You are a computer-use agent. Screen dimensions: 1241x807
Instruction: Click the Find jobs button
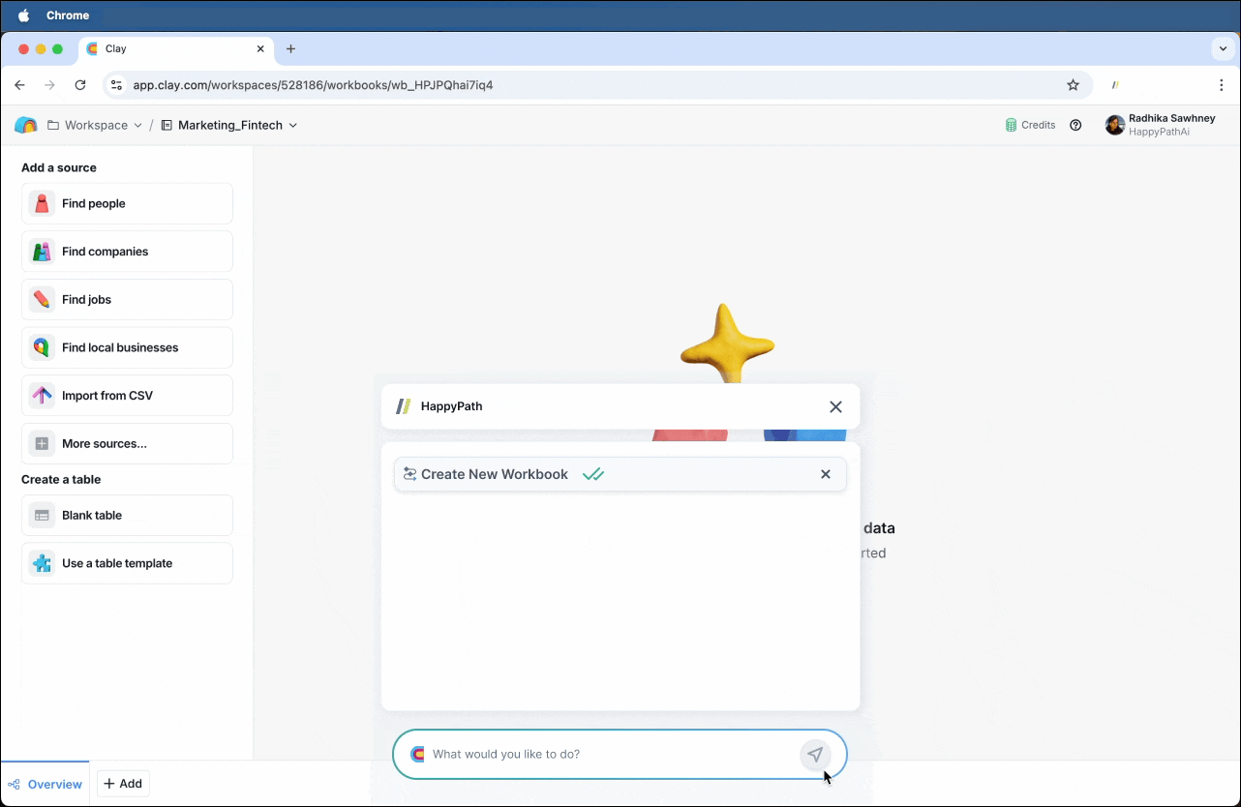click(127, 300)
